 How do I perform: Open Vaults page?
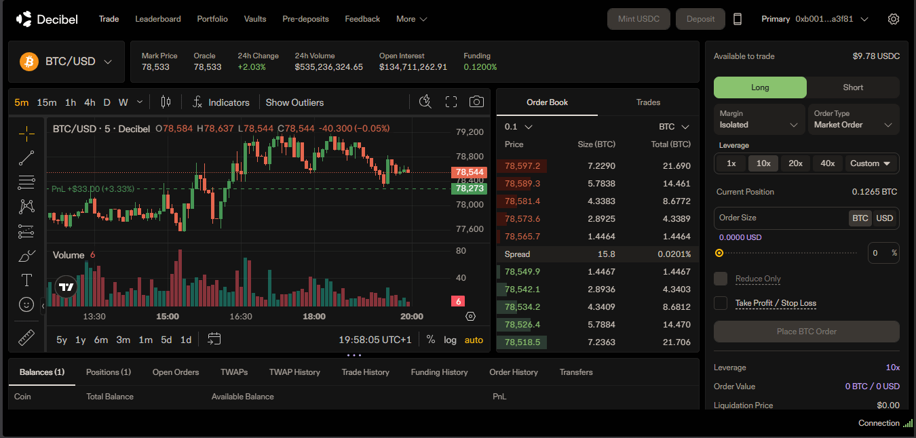255,19
